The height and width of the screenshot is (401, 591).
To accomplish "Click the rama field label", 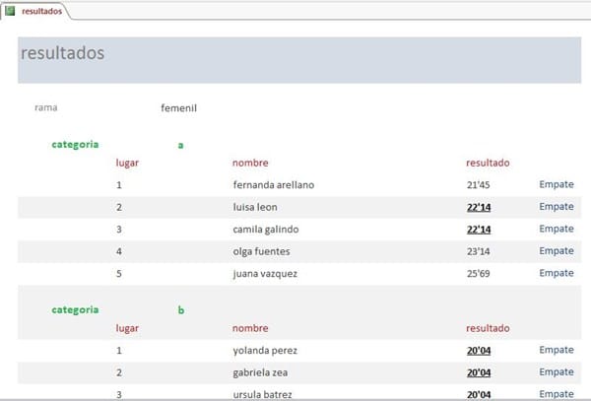I will [45, 107].
